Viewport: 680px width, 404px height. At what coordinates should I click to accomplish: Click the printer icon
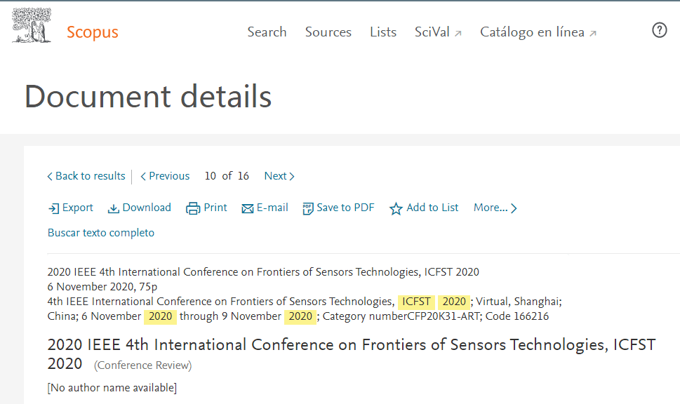pos(192,208)
